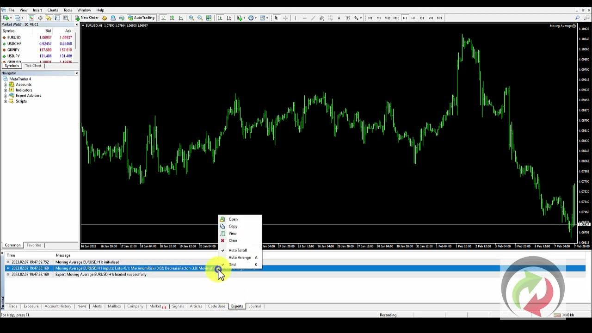Open the Strategy Tester toolbar icon
The height and width of the screenshot is (333, 592).
[x=66, y=18]
